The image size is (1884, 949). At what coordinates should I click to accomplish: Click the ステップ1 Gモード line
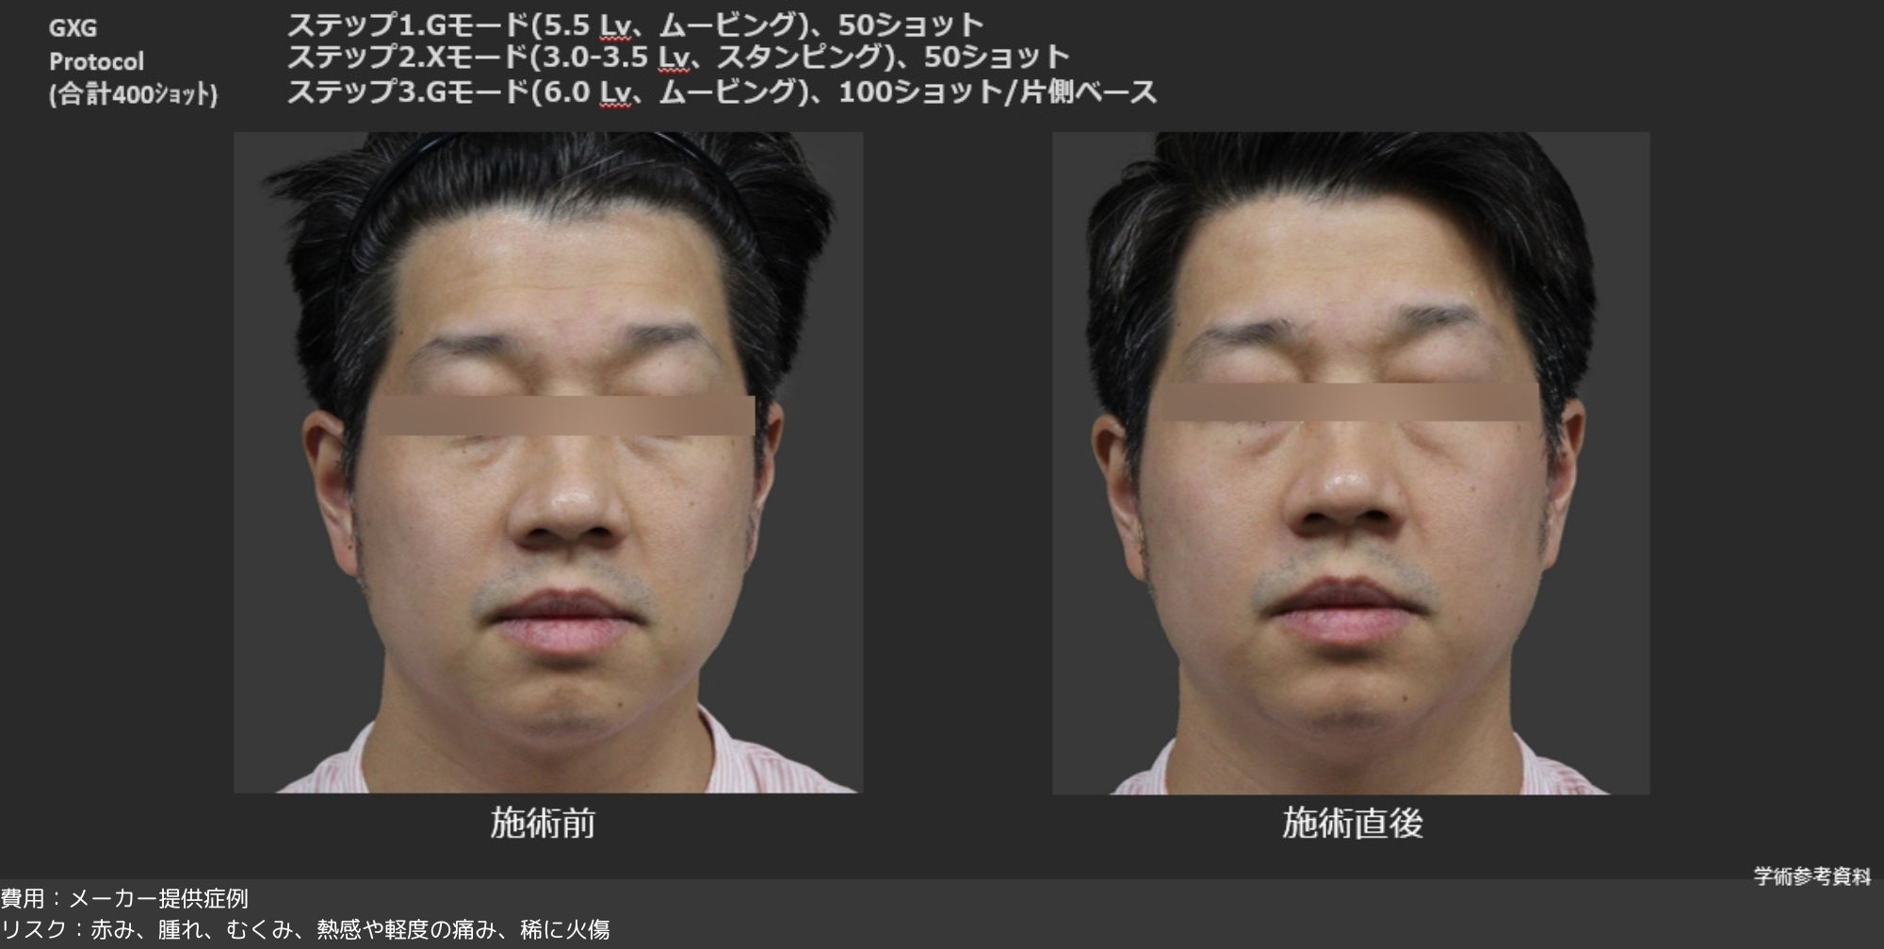(636, 24)
